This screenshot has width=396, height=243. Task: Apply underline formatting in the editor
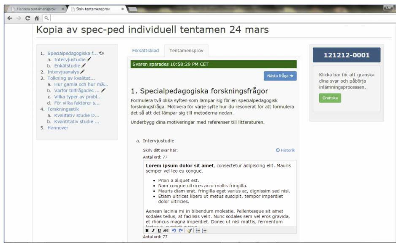(x=159, y=230)
